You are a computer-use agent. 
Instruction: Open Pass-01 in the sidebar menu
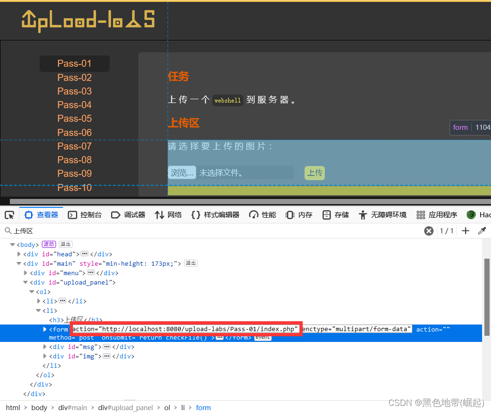74,63
